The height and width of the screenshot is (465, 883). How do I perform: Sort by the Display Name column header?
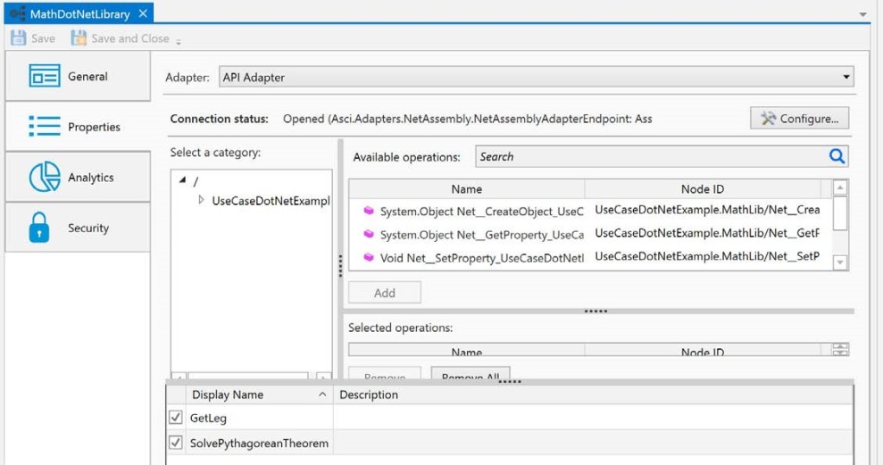[x=227, y=394]
